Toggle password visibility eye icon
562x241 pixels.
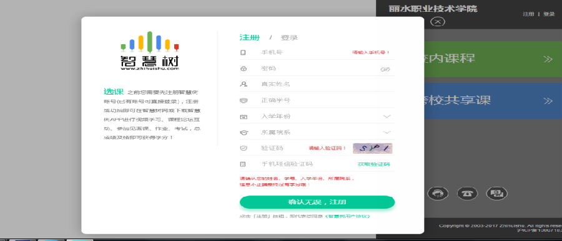pyautogui.click(x=385, y=69)
